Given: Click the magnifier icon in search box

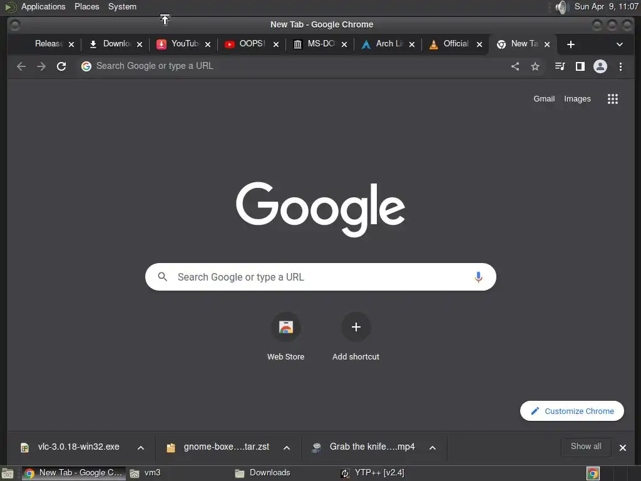Looking at the screenshot, I should [162, 277].
